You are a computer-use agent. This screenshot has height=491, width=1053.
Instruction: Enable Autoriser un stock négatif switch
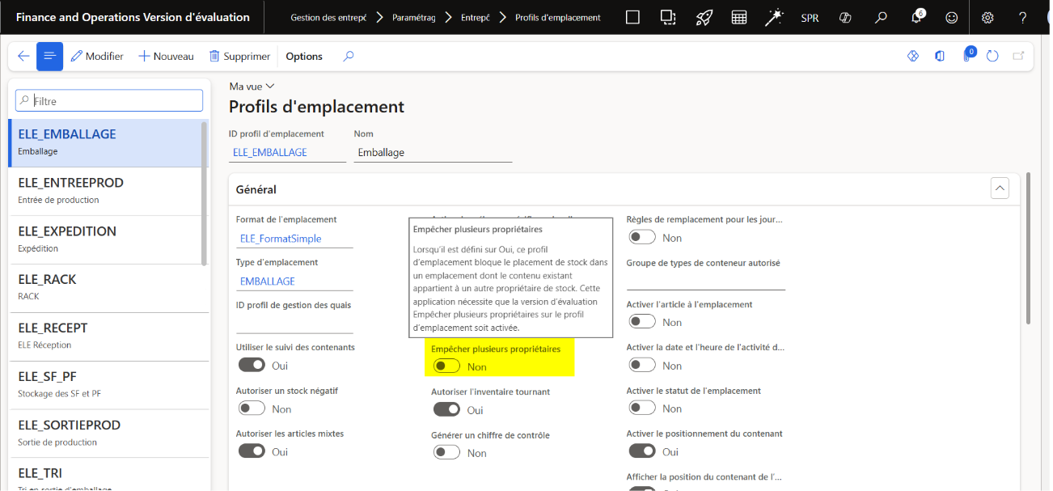pyautogui.click(x=252, y=409)
